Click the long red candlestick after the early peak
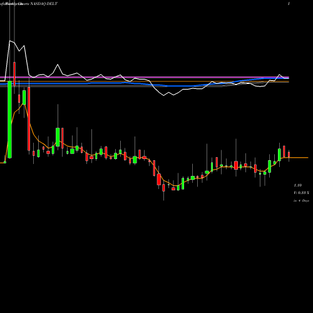The height and width of the screenshot is (313, 313). [x=29, y=119]
